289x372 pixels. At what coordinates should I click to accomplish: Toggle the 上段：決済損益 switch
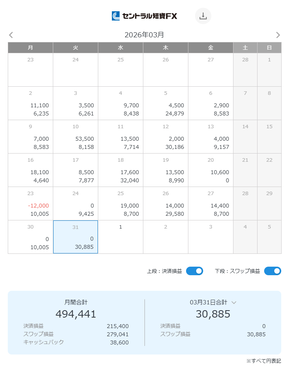tap(195, 271)
